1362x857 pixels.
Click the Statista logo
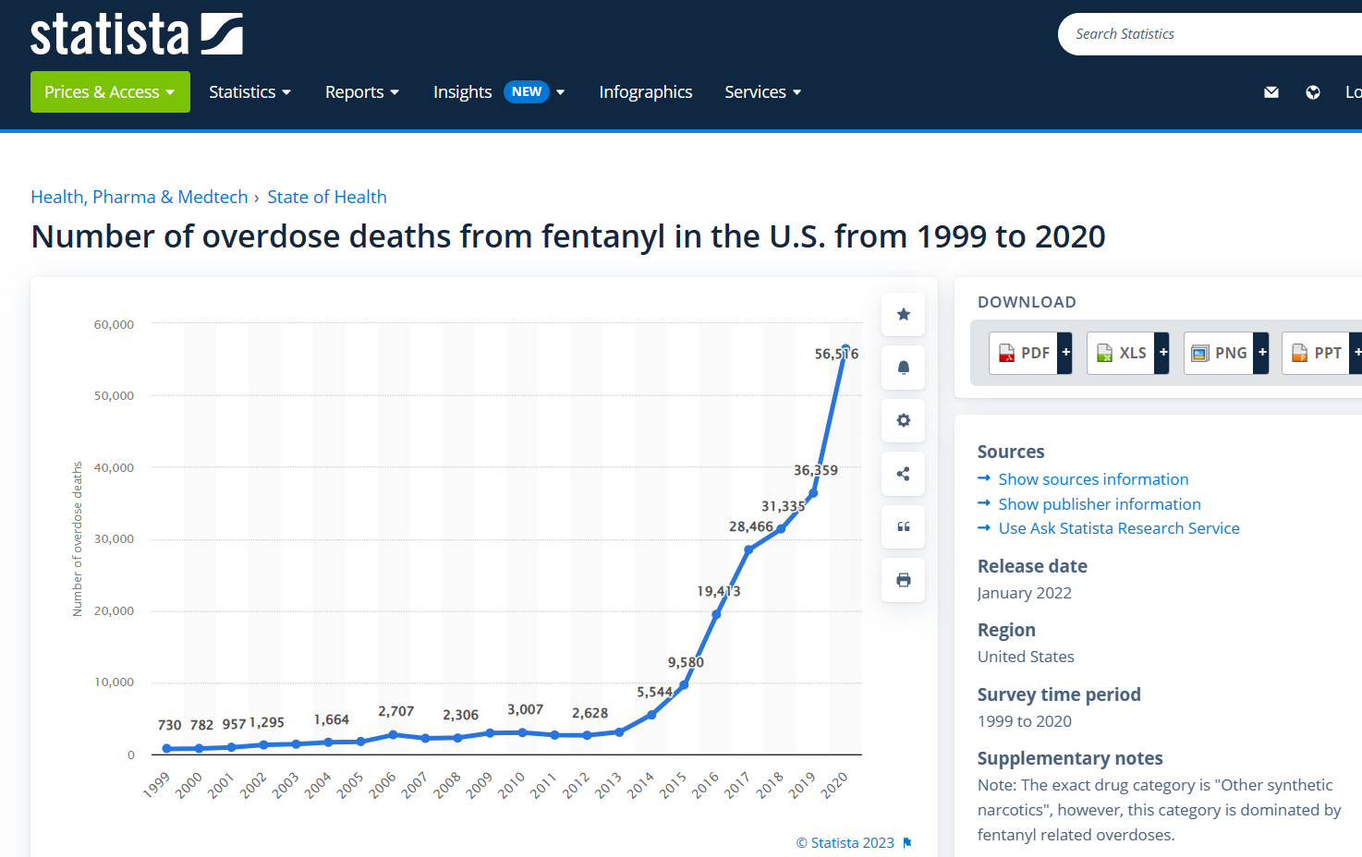coord(137,34)
